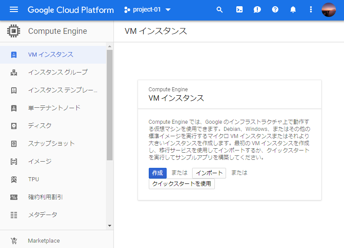The height and width of the screenshot is (248, 344).
Task: Click the クイックスタートを使用 button
Action: [x=182, y=184]
